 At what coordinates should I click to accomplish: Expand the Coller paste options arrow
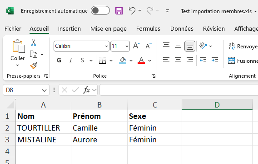click(17, 66)
